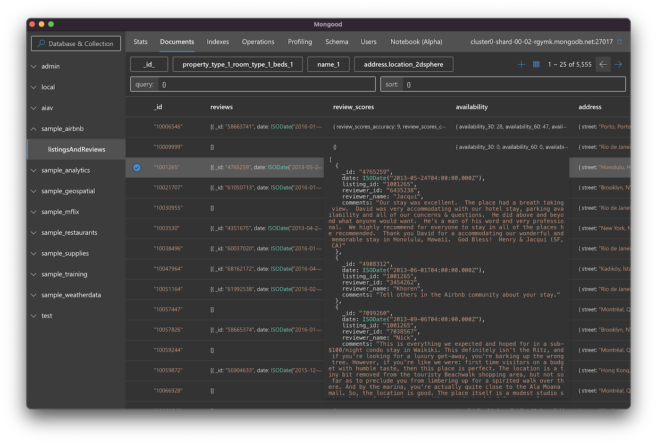The image size is (657, 444).
Task: Select the listingsAndReviews collection
Action: pos(76,149)
